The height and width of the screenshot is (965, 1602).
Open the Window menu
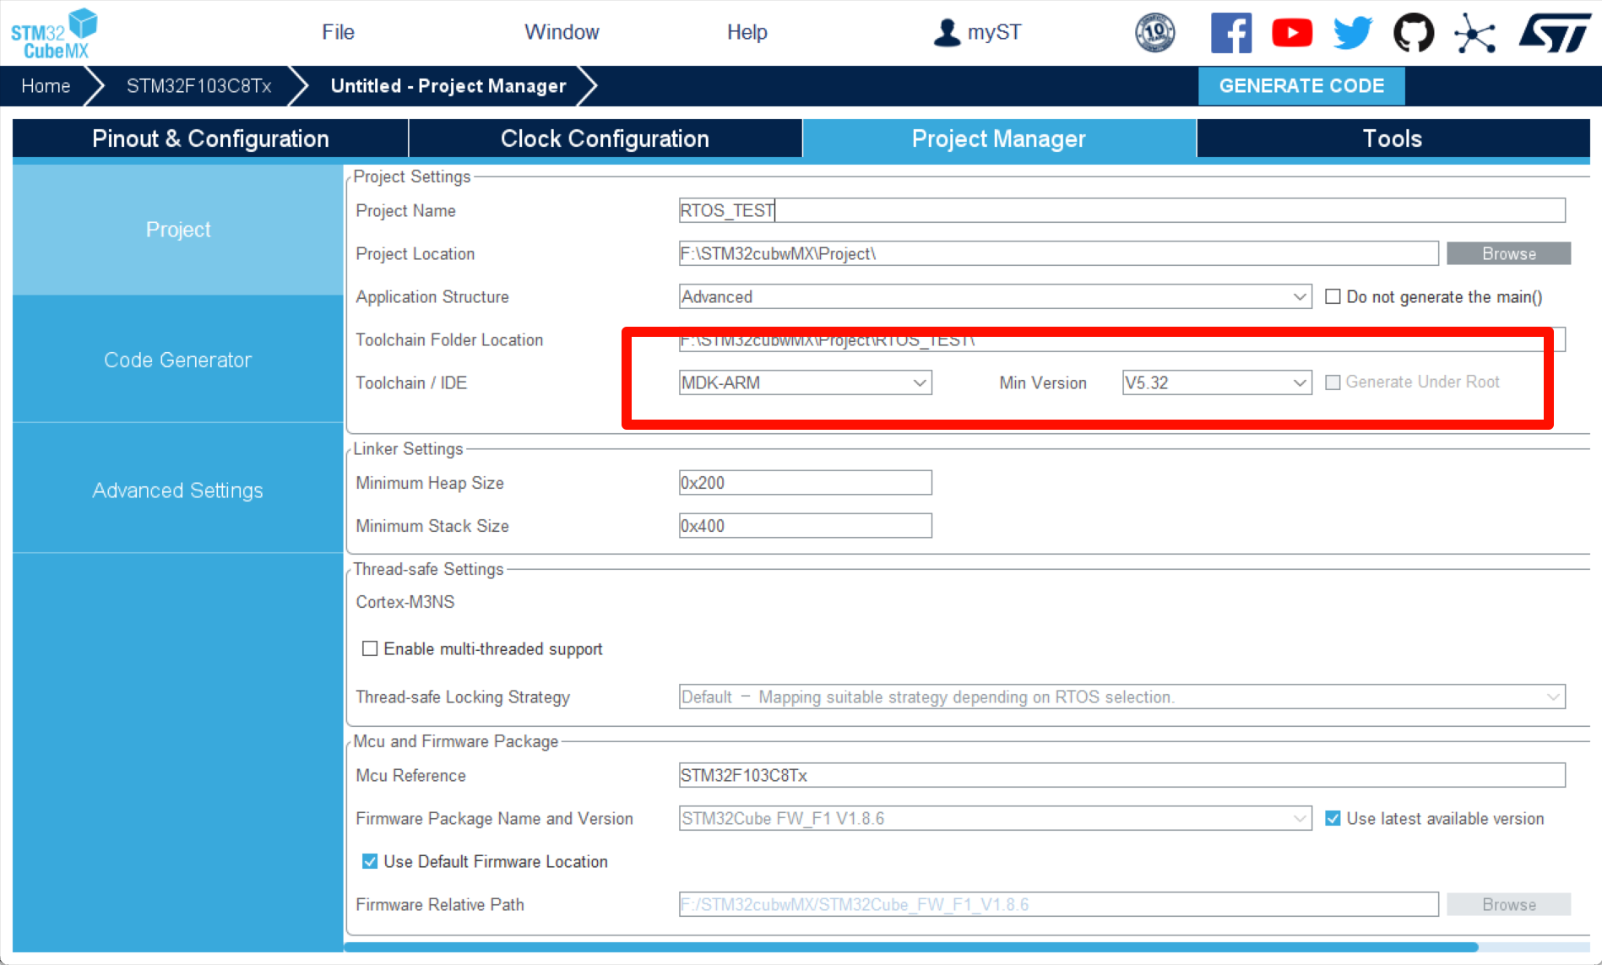point(562,32)
